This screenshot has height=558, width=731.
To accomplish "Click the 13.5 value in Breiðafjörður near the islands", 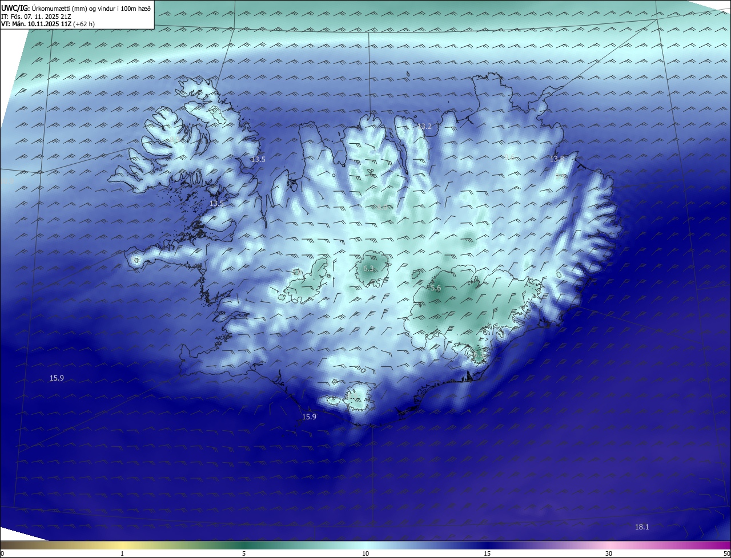I will [216, 203].
